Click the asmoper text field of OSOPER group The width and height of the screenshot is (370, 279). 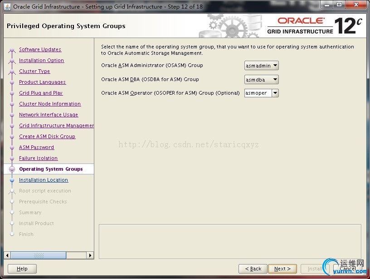coord(258,93)
